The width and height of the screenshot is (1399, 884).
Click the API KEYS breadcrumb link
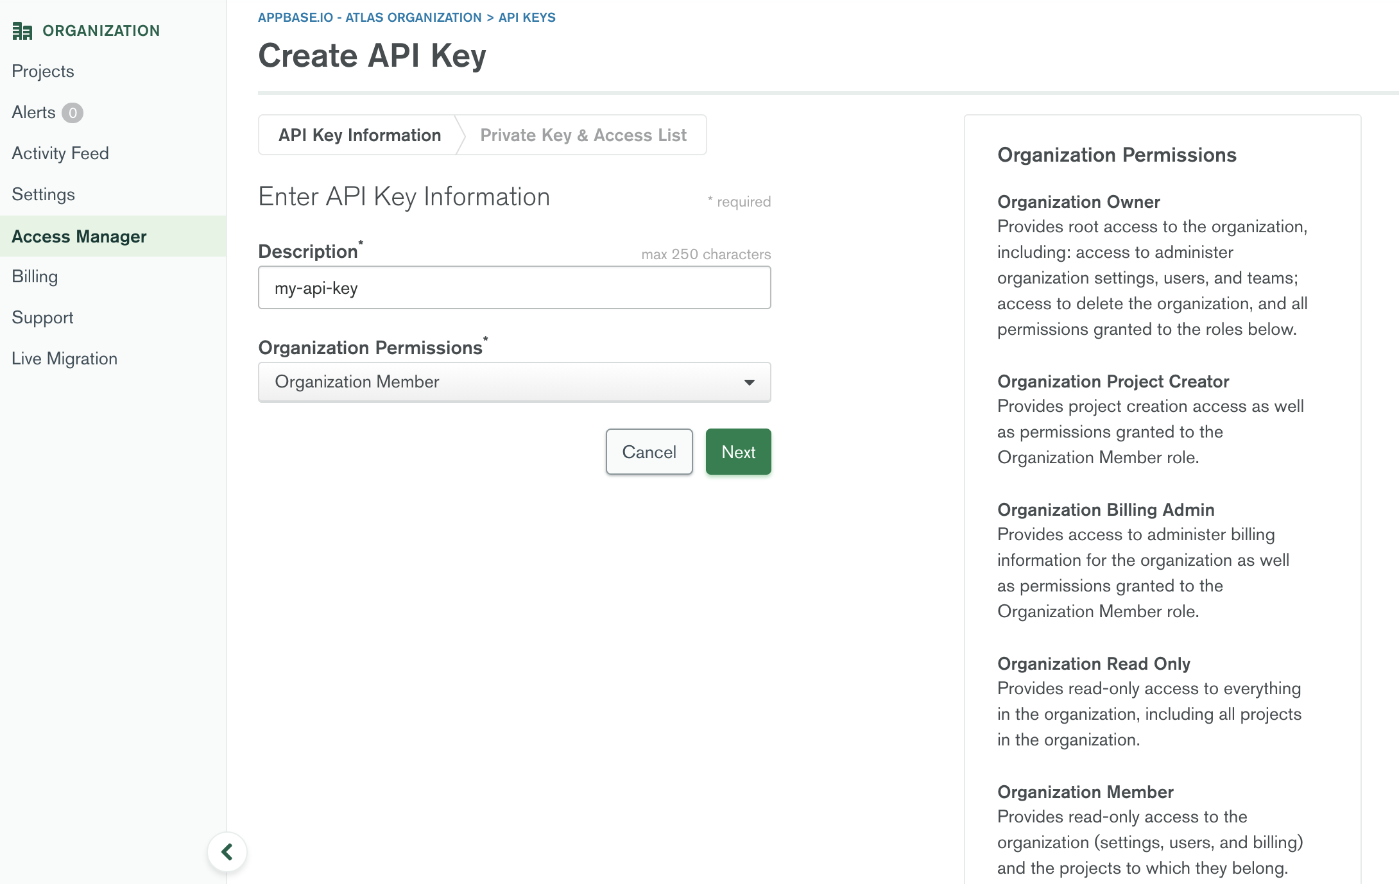[x=527, y=17]
